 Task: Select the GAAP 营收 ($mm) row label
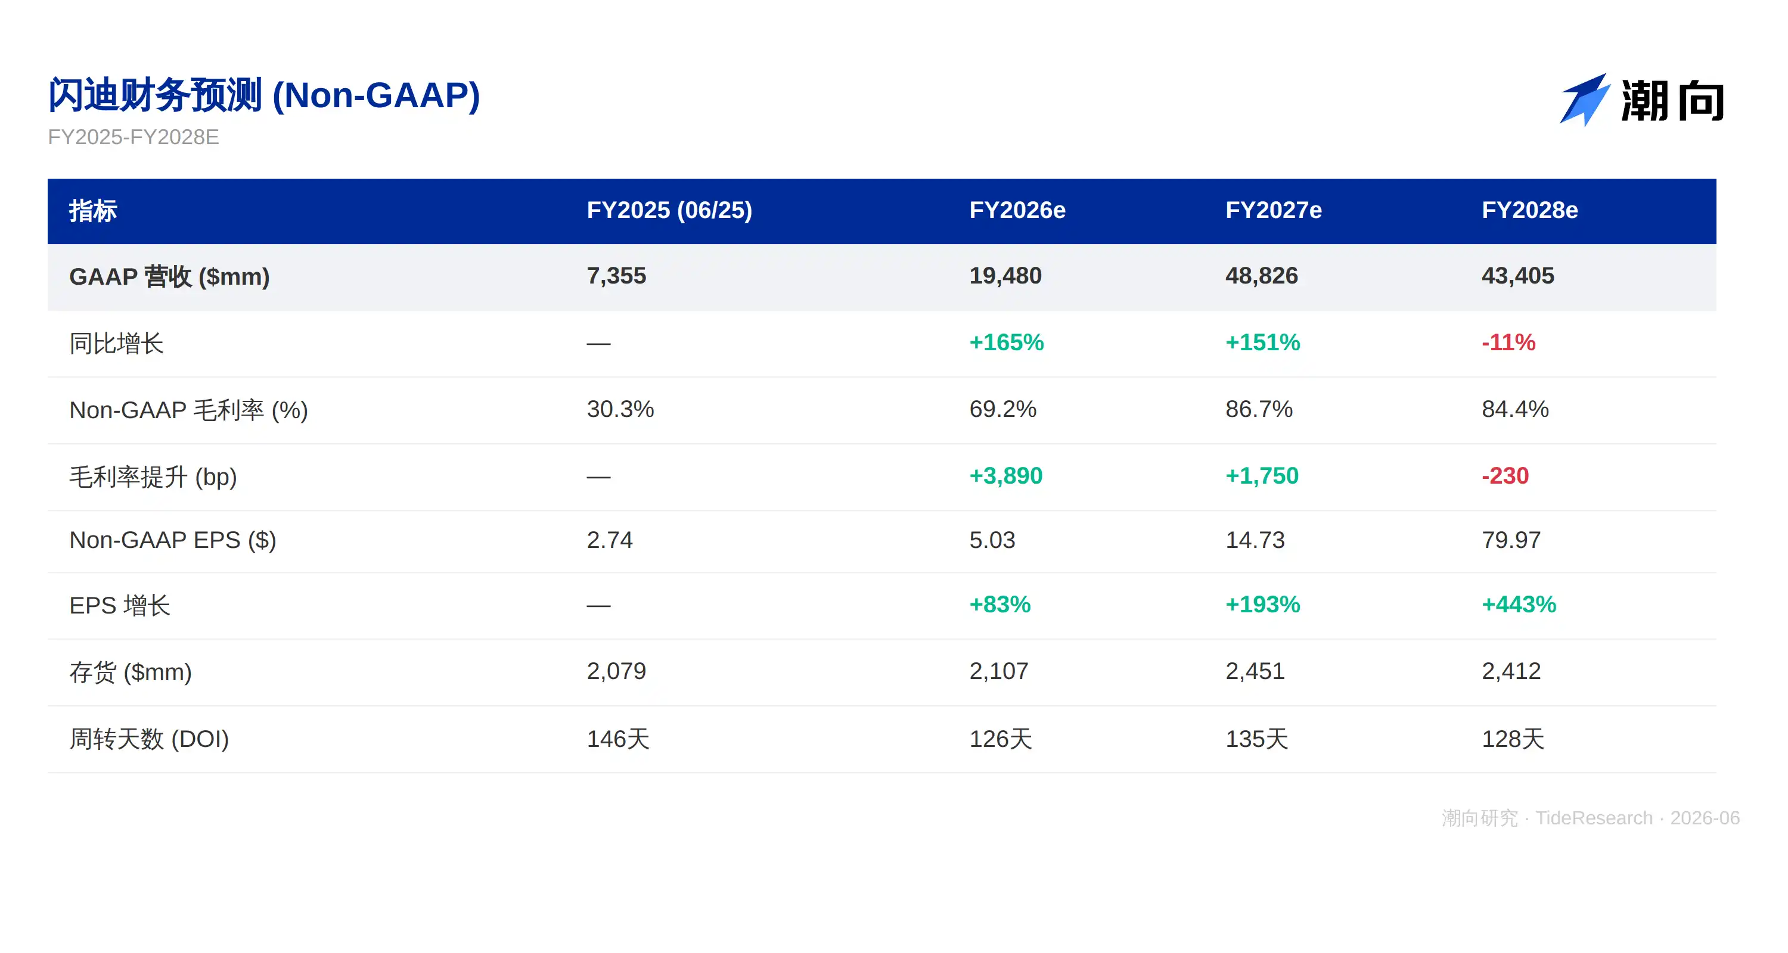pos(169,277)
